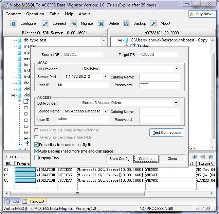Image resolution: width=219 pixels, height=214 pixels.
Task: Click the ACCESS Password field
Action: pyautogui.click(x=160, y=120)
